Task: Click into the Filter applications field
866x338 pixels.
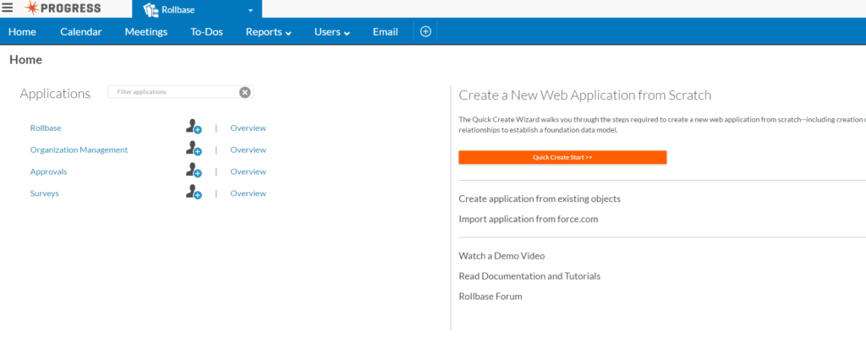Action: (x=173, y=92)
